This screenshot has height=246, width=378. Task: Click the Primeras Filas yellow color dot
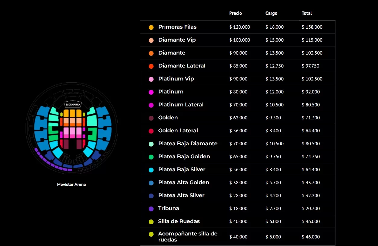coord(151,27)
